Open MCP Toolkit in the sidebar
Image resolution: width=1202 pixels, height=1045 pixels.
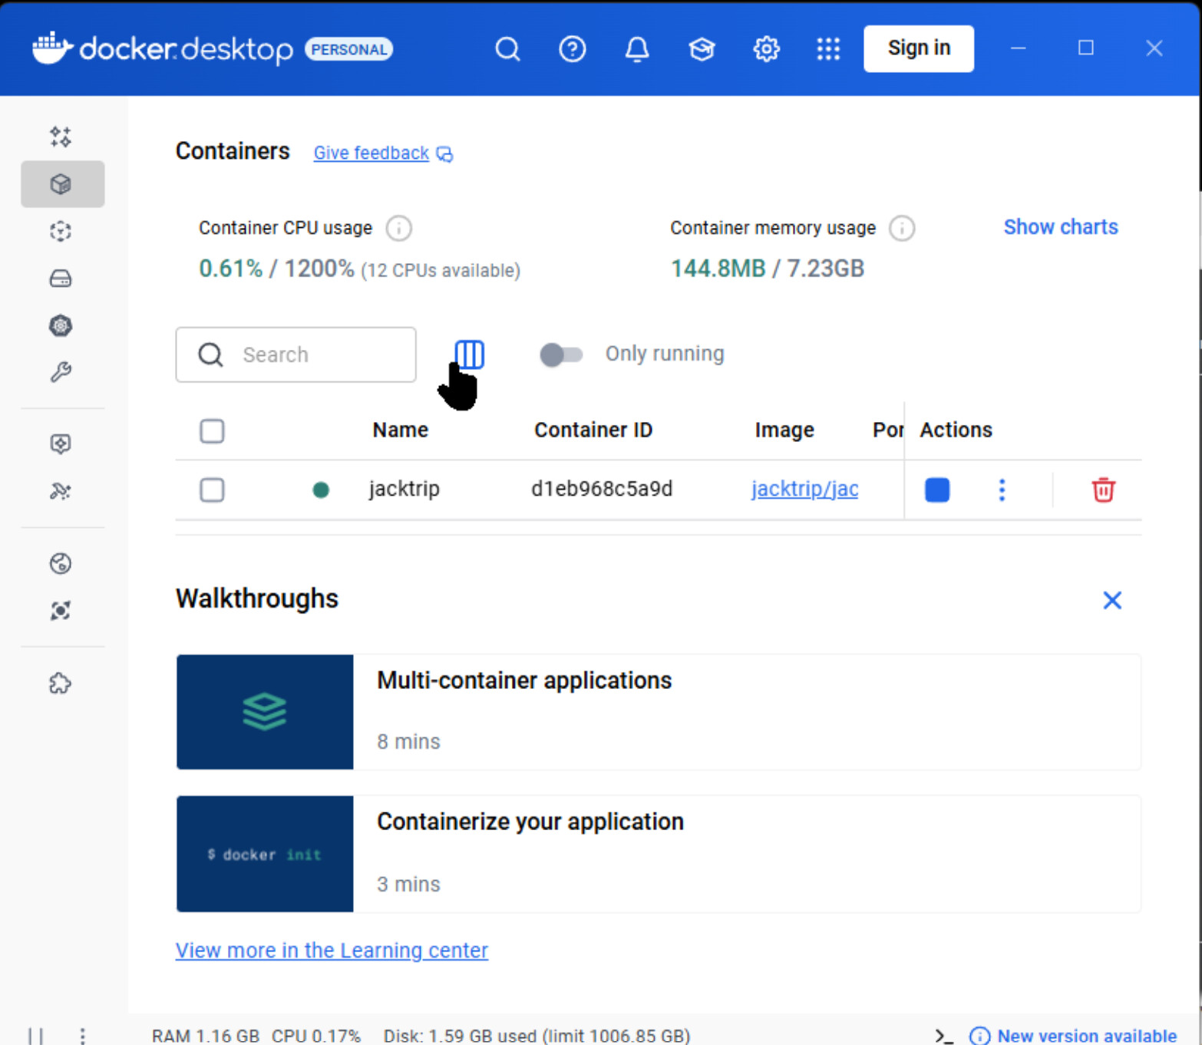coord(61,491)
